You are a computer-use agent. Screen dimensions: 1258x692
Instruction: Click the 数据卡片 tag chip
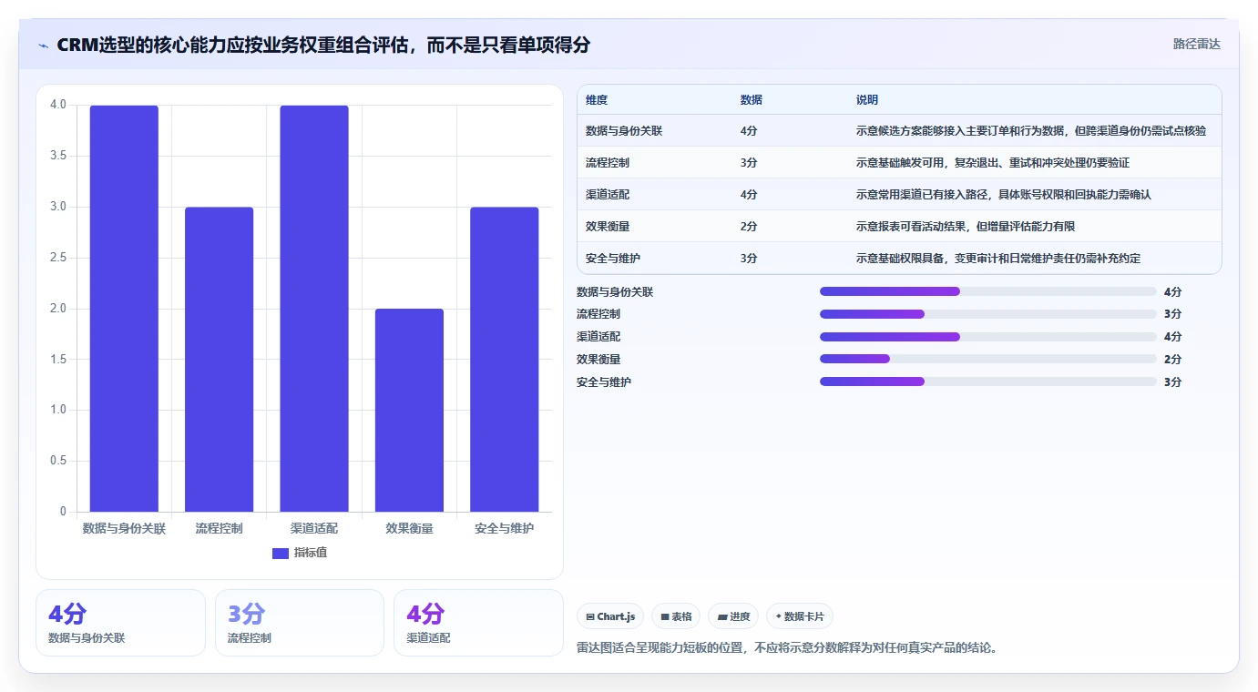click(x=799, y=616)
